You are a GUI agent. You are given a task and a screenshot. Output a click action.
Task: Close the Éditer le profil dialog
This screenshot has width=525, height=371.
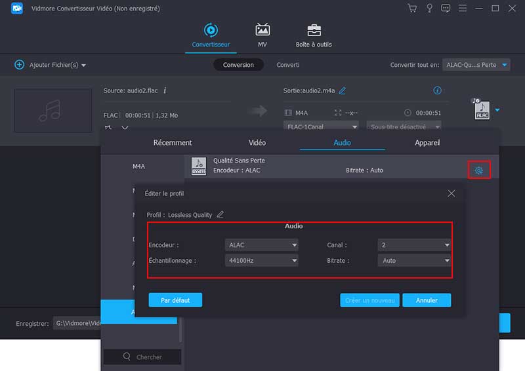click(x=451, y=193)
